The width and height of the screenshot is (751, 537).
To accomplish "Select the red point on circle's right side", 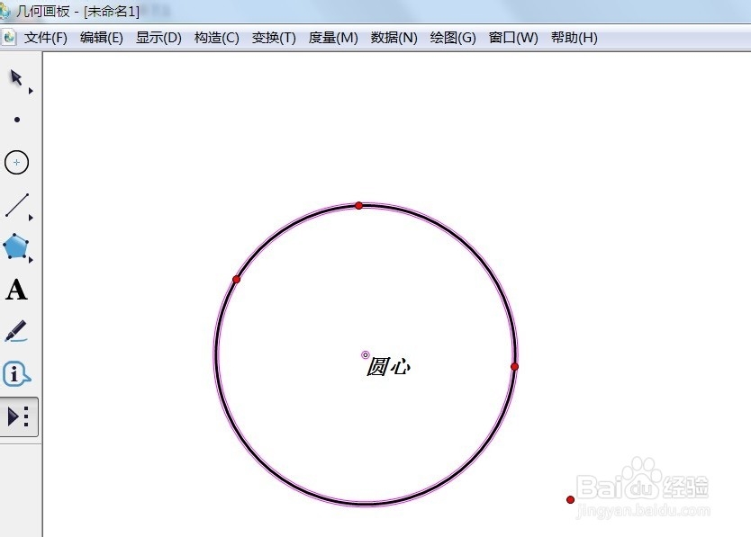I will pos(514,367).
